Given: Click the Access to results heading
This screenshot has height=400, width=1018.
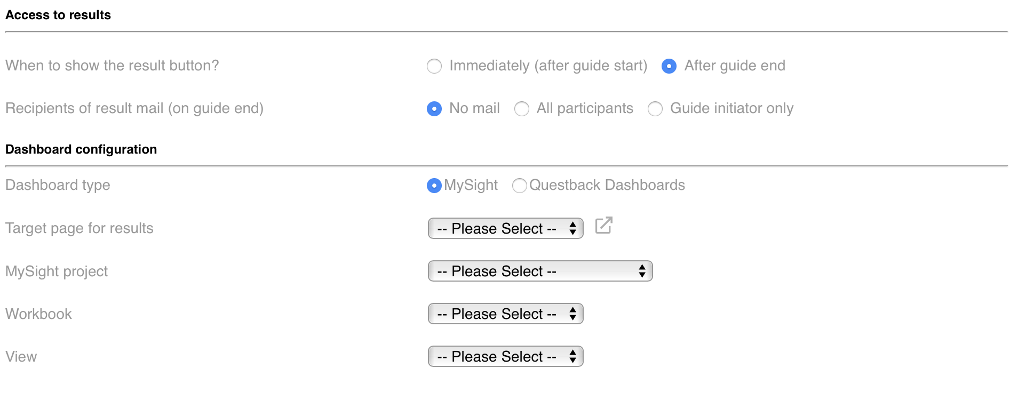Looking at the screenshot, I should click(x=58, y=15).
